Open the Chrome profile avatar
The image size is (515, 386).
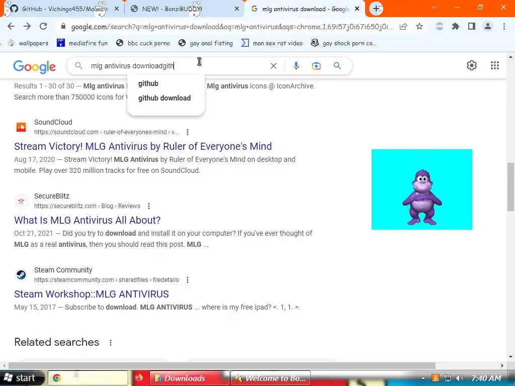488,27
